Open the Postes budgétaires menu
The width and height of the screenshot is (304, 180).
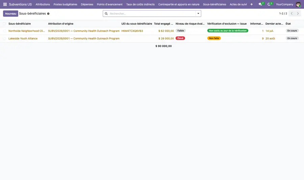click(65, 4)
